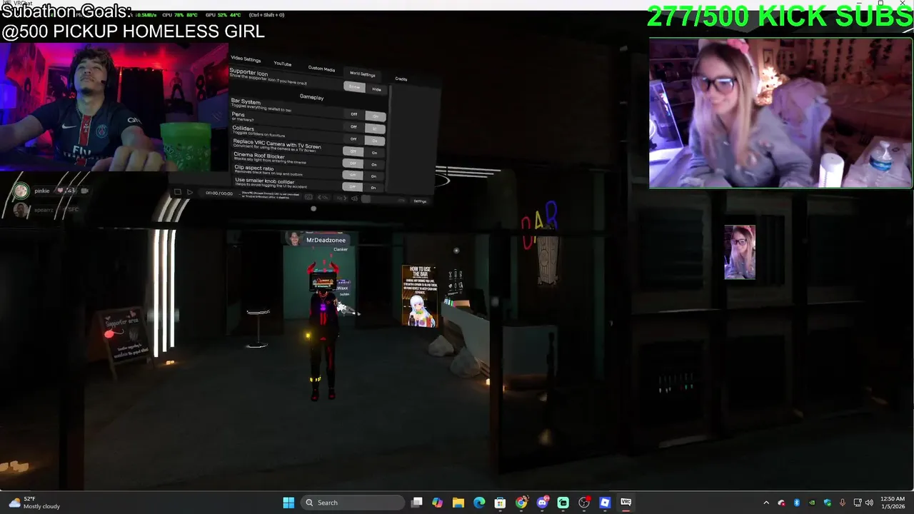
Task: Turn Pens off
Action: point(353,126)
